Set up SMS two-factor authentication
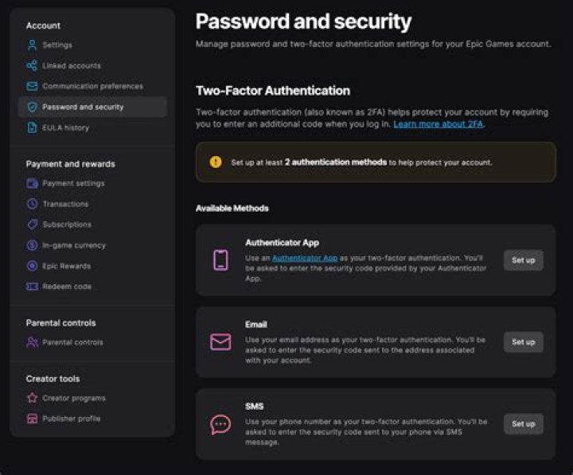Viewport: 573px width, 475px height. [x=523, y=424]
